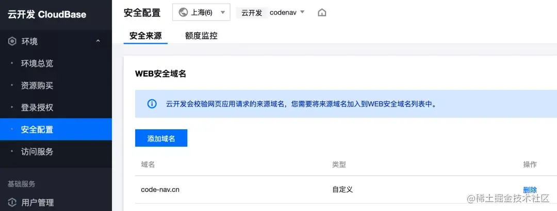Click the hexagon 环境 icon in sidebar
The width and height of the screenshot is (557, 211).
[x=12, y=42]
